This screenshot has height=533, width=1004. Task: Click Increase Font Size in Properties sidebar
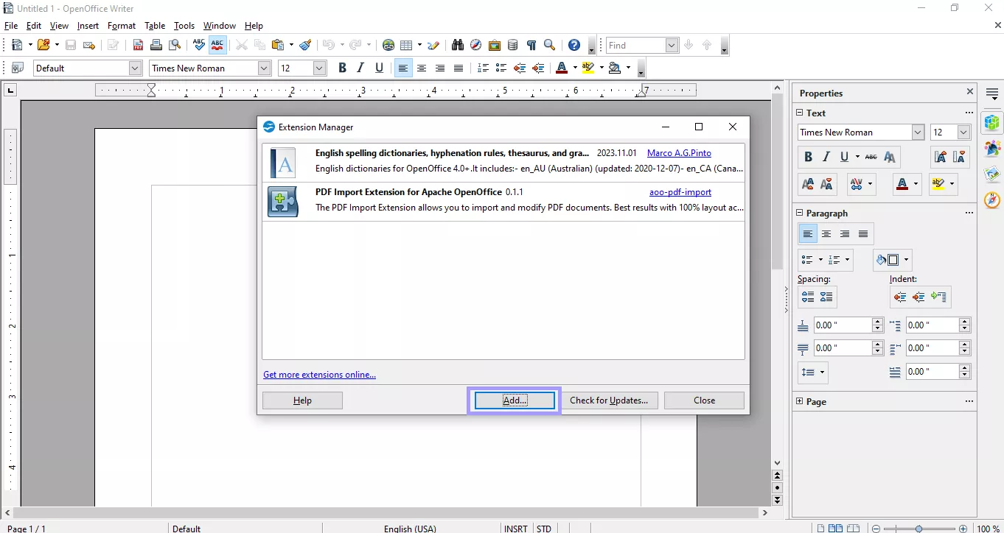[808, 183]
